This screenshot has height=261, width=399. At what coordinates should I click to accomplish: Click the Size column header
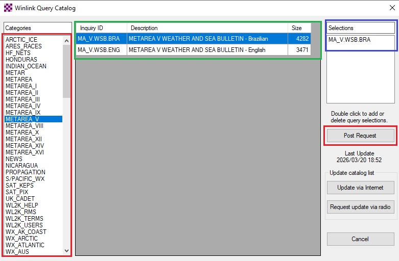pos(297,28)
